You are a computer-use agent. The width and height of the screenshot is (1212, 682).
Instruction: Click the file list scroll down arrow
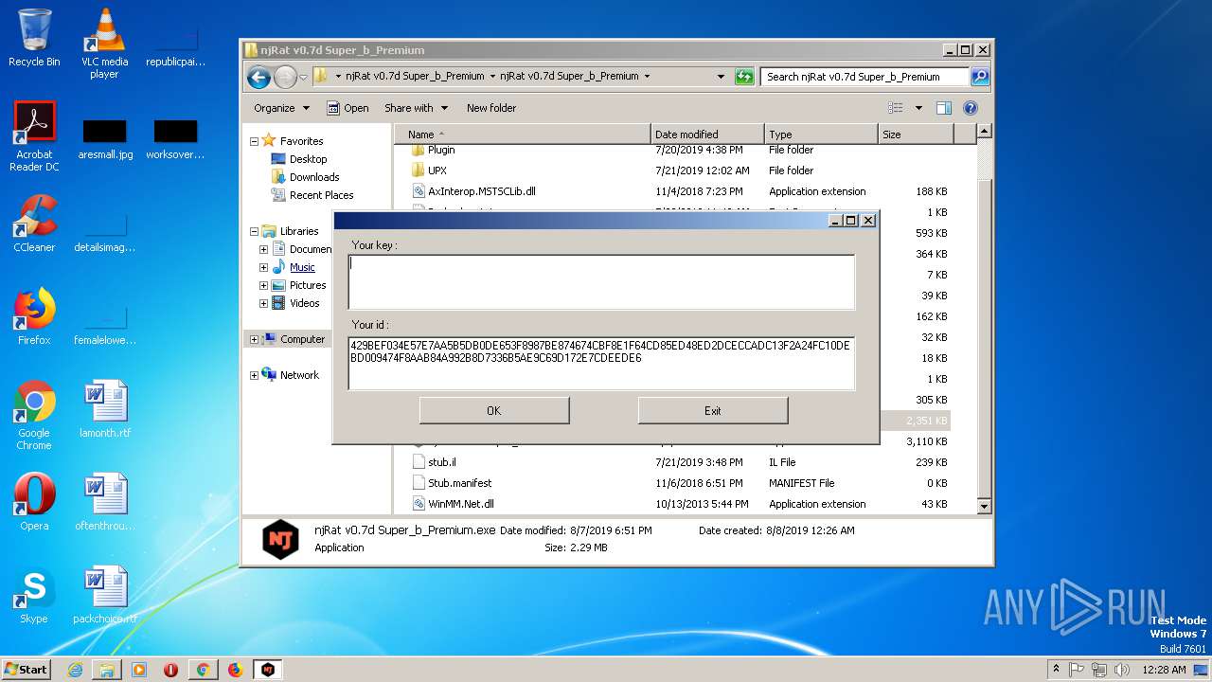click(984, 507)
